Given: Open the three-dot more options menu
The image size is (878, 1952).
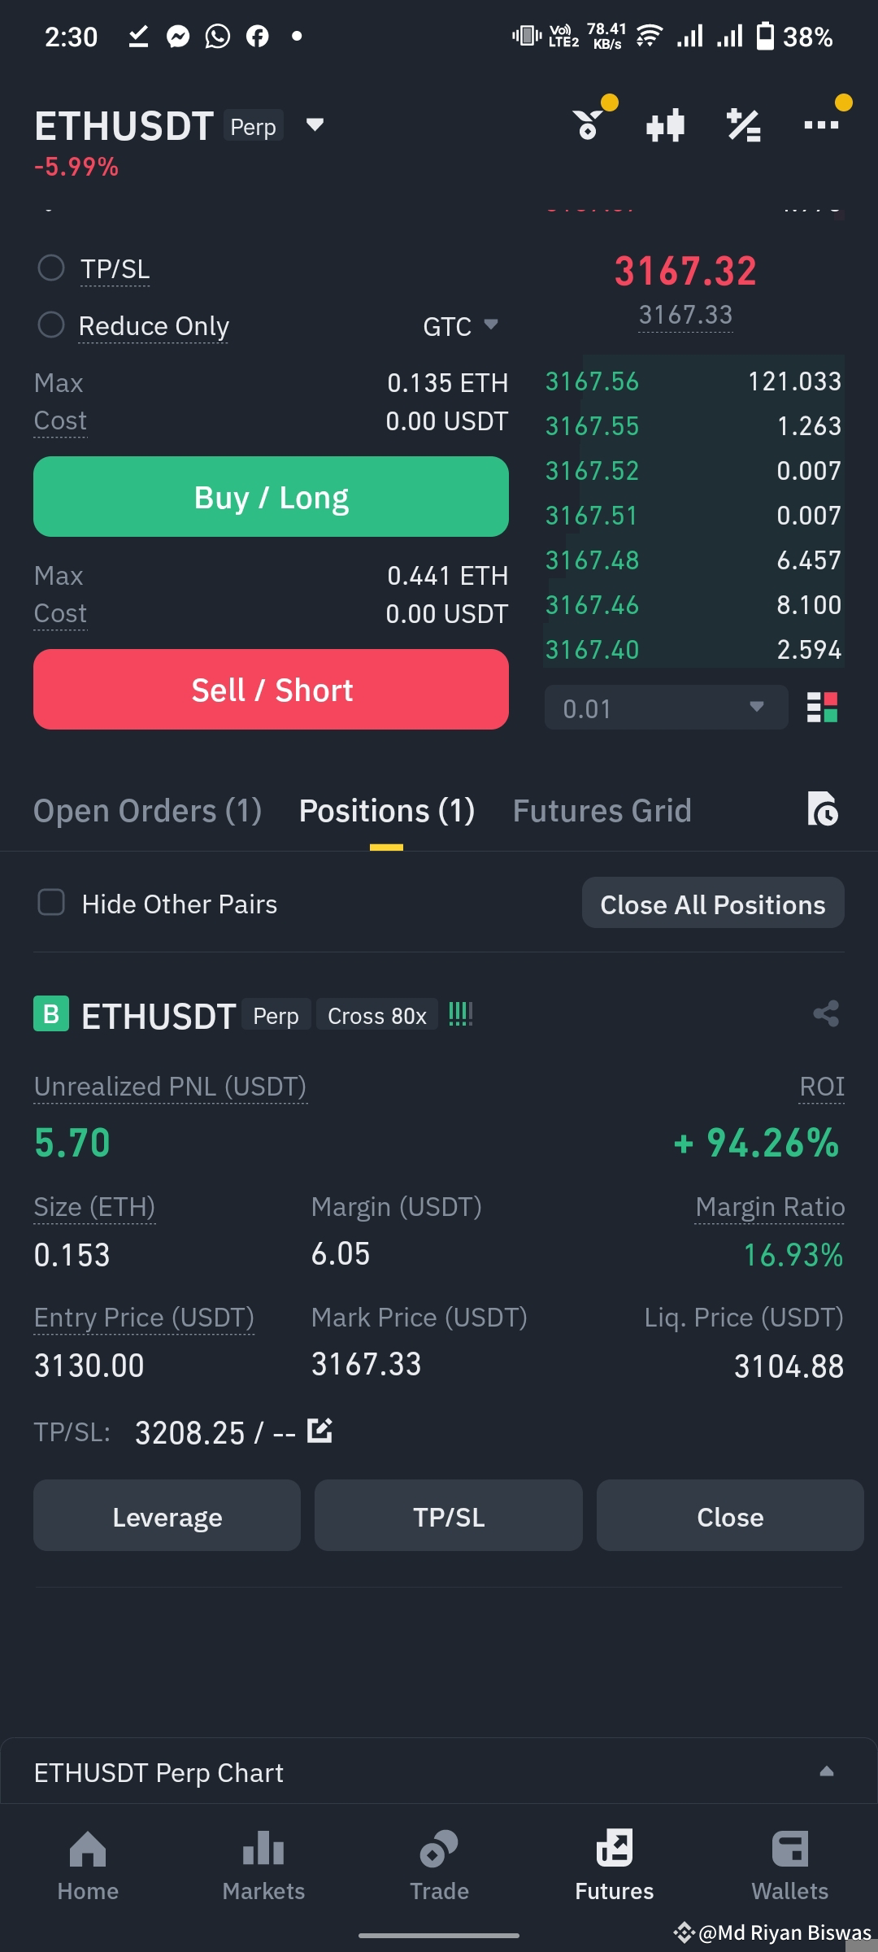Looking at the screenshot, I should point(821,124).
